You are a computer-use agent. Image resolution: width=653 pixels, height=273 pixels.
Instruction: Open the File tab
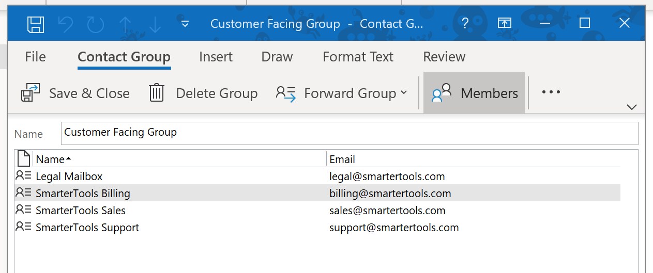(35, 57)
